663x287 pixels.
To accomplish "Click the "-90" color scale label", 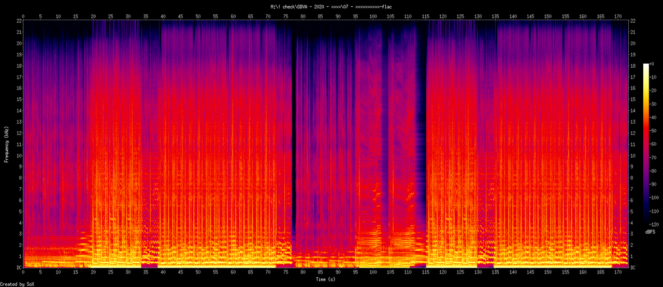I will tap(654, 185).
